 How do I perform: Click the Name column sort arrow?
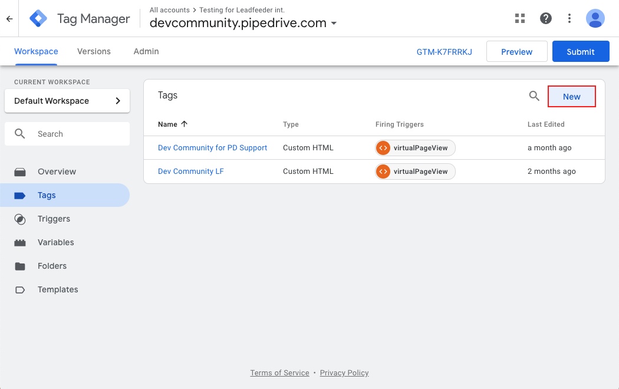coord(184,124)
